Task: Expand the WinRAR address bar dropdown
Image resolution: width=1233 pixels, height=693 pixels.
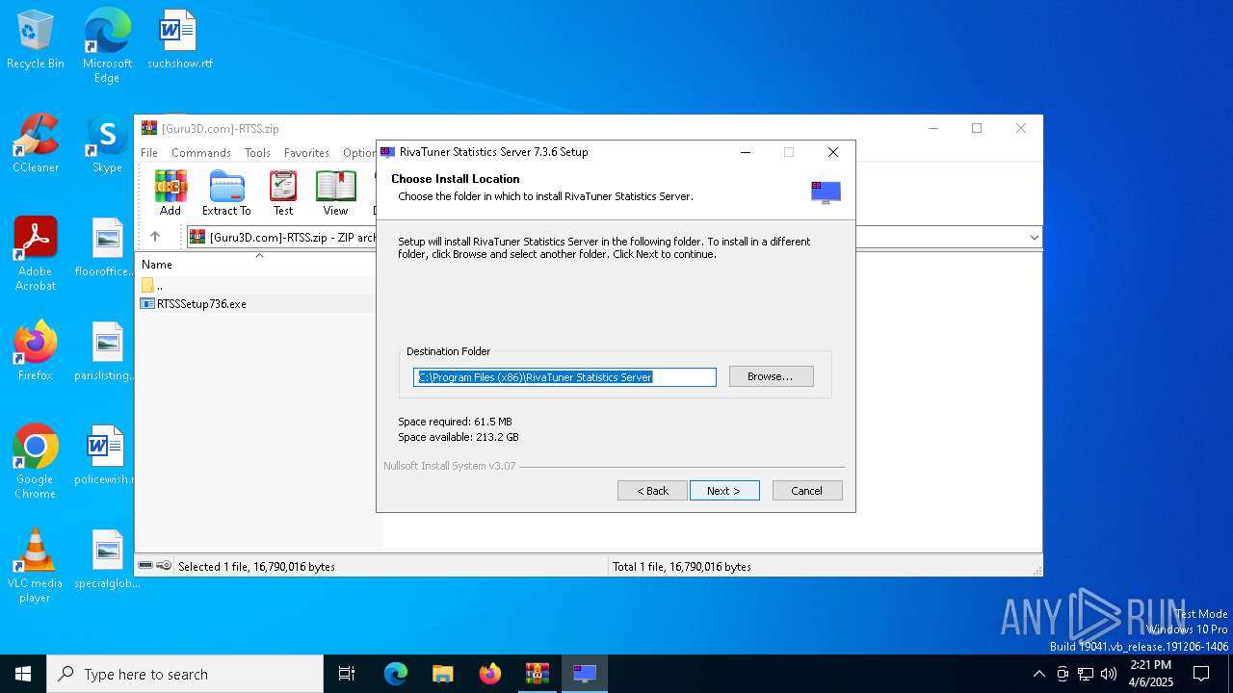Action: pos(1034,237)
